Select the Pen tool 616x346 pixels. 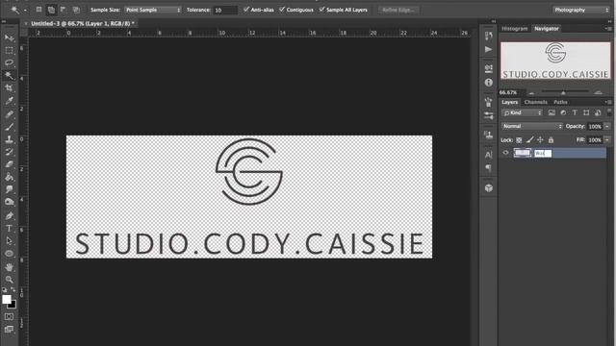[x=9, y=215]
